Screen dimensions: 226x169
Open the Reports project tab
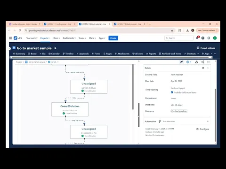click(x=151, y=54)
